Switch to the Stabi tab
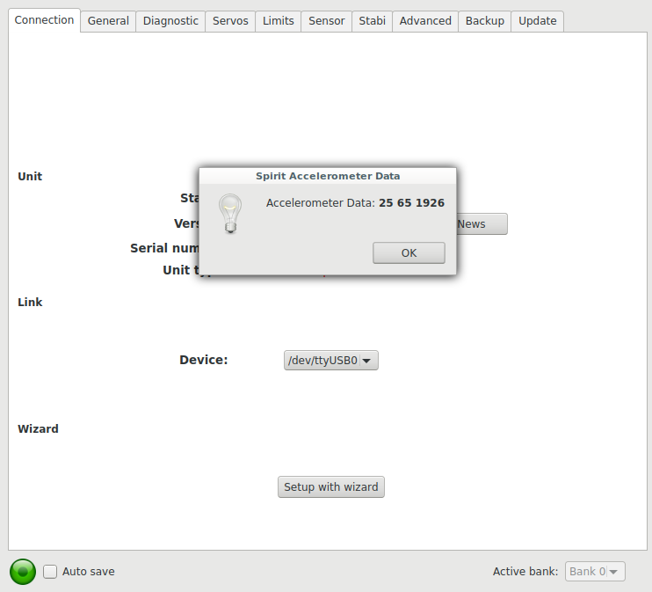Screen dimensions: 652x592 (x=372, y=21)
